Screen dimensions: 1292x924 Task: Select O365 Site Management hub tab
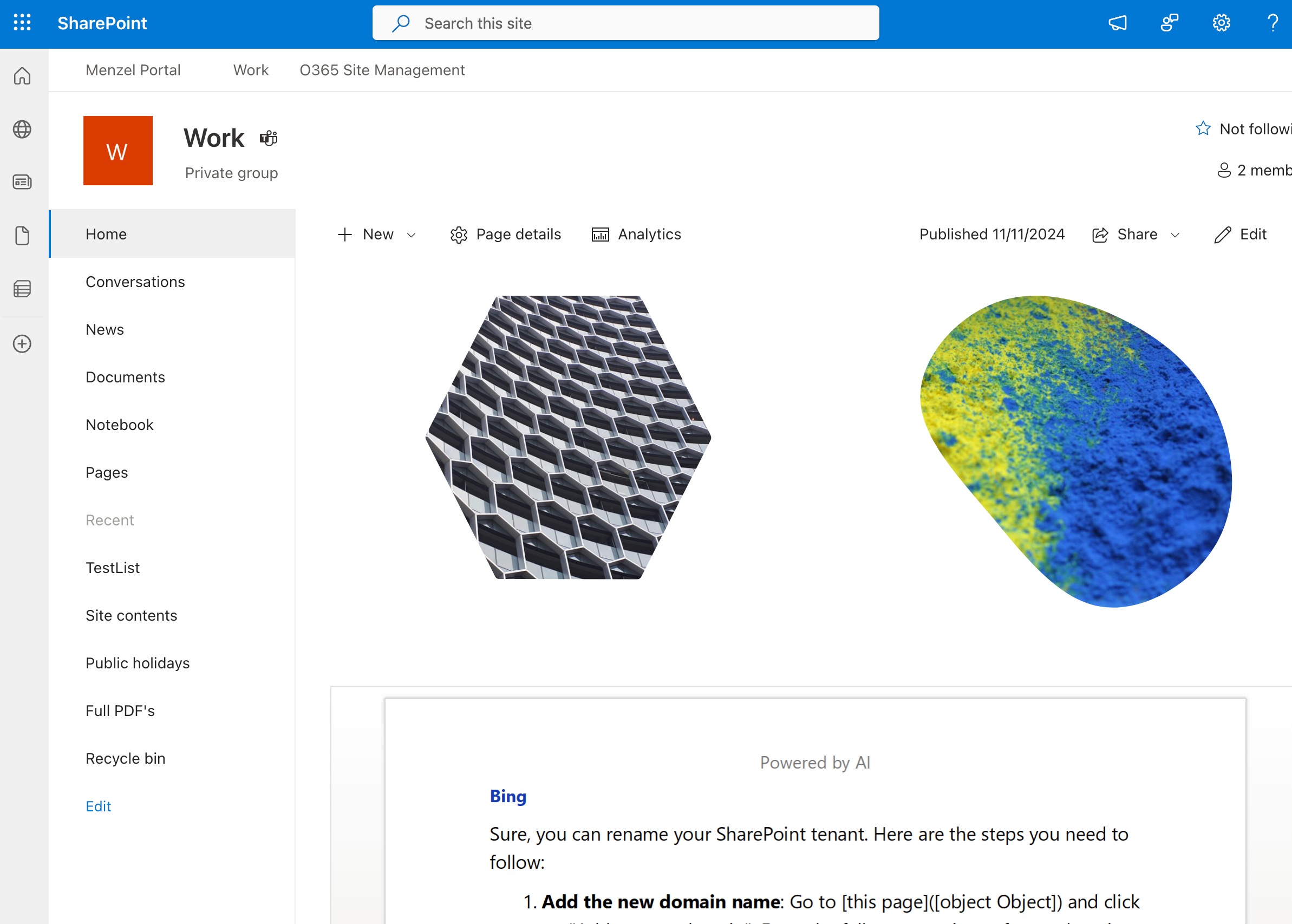(382, 70)
